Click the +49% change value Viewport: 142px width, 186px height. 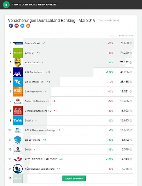(110, 140)
